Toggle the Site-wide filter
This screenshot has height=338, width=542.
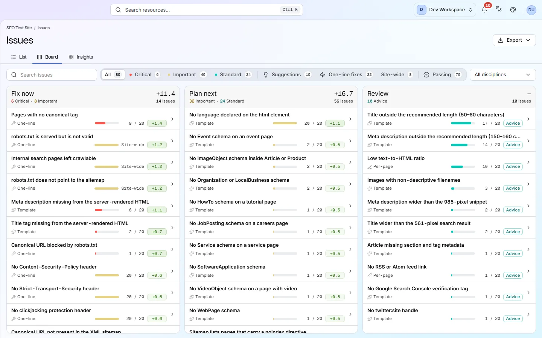397,75
